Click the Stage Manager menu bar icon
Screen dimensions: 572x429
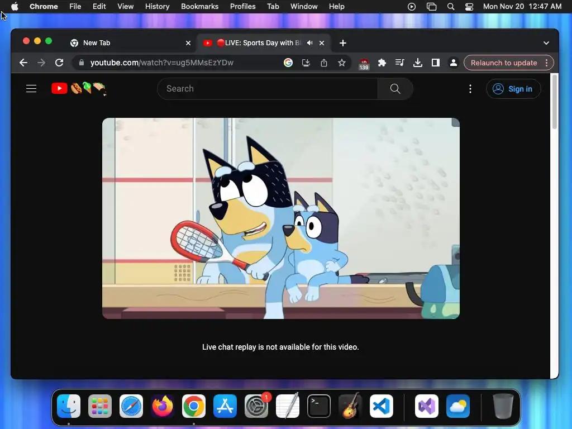pyautogui.click(x=432, y=7)
